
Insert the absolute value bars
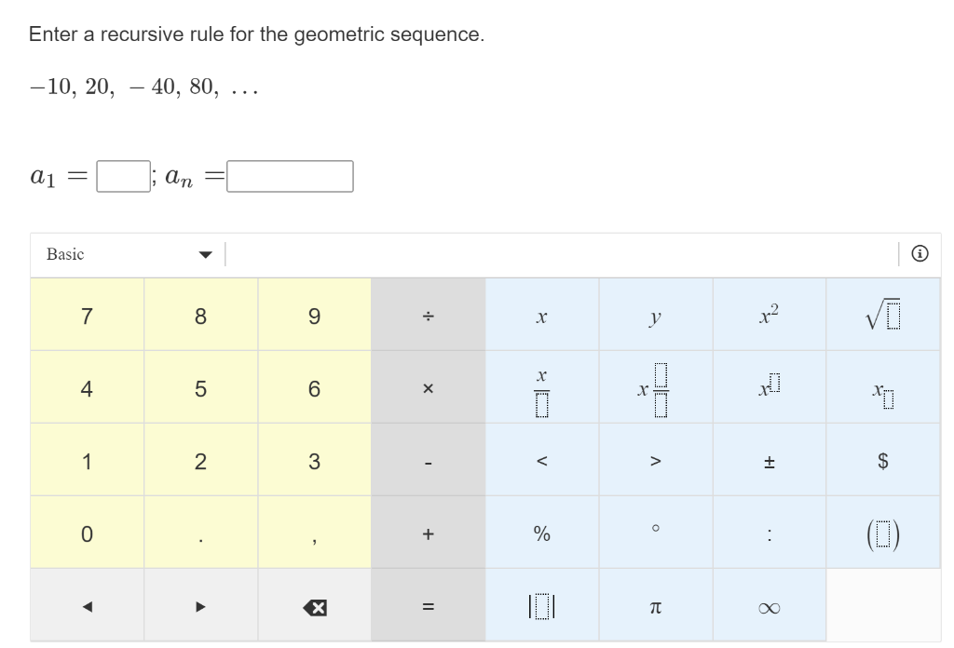click(x=541, y=605)
